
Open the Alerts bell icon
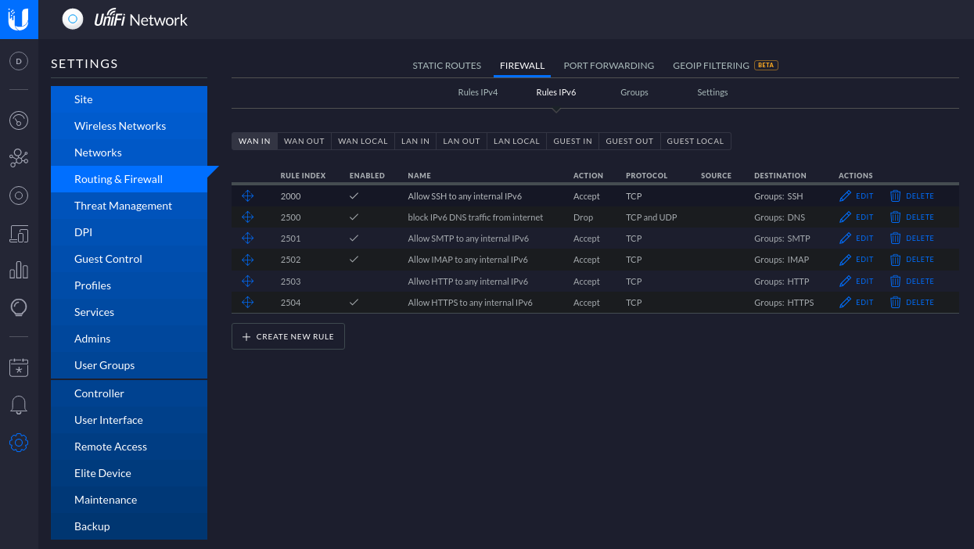19,404
